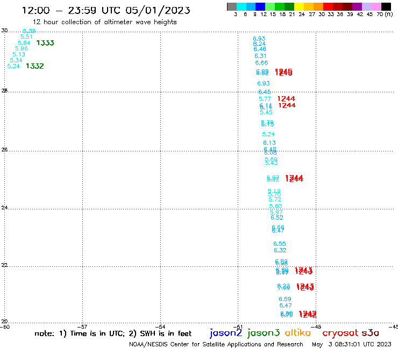Click the wave height value '6.13'
398x349 pixels.
click(269, 143)
